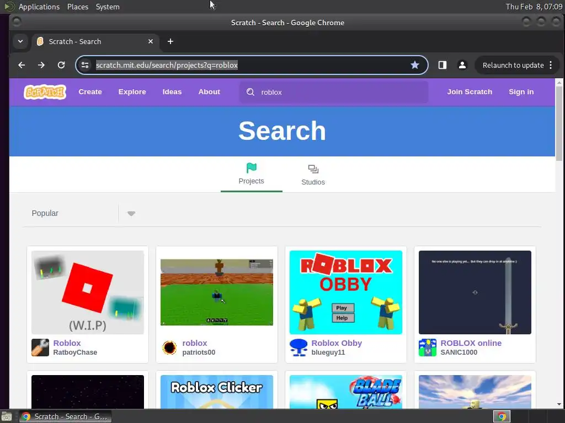Viewport: 565px width, 423px height.
Task: Click the Roblox Obby title link
Action: (337, 343)
